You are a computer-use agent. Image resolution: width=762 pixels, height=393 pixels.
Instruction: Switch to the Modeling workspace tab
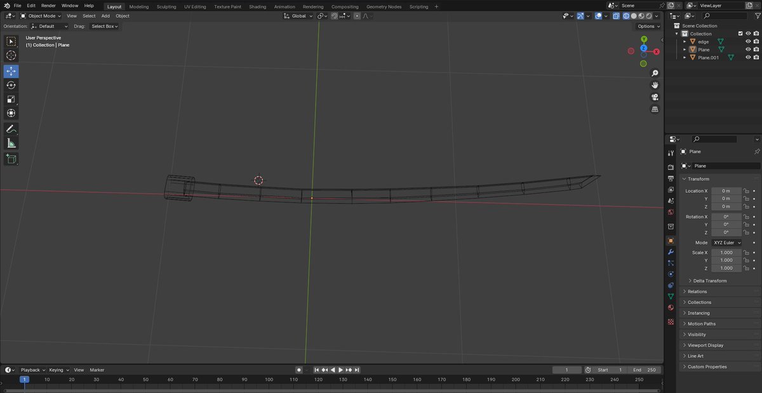[138, 6]
